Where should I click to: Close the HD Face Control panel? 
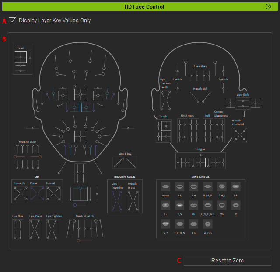[x=268, y=7]
